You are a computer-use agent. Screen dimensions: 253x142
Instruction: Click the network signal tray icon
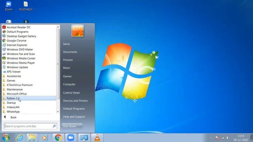(223, 138)
